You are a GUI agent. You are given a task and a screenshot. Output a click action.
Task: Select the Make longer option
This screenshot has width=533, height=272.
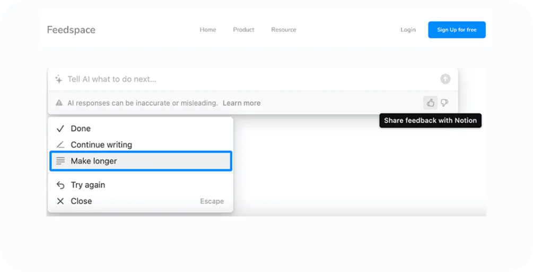coord(141,160)
